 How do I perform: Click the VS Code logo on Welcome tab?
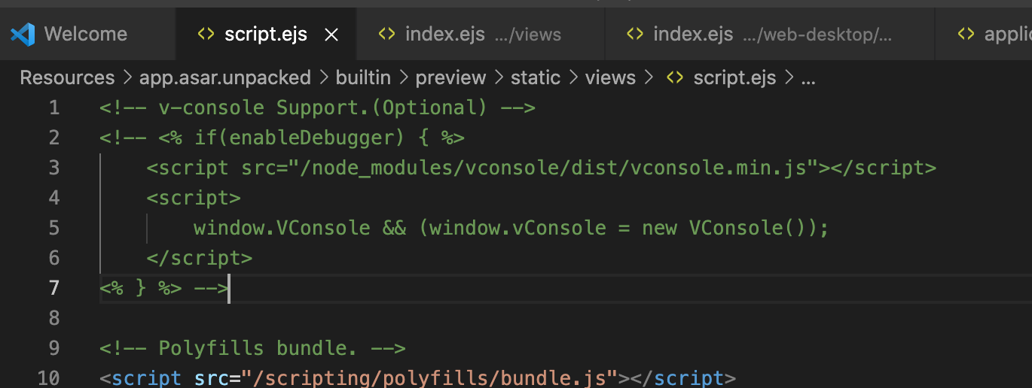click(x=23, y=34)
